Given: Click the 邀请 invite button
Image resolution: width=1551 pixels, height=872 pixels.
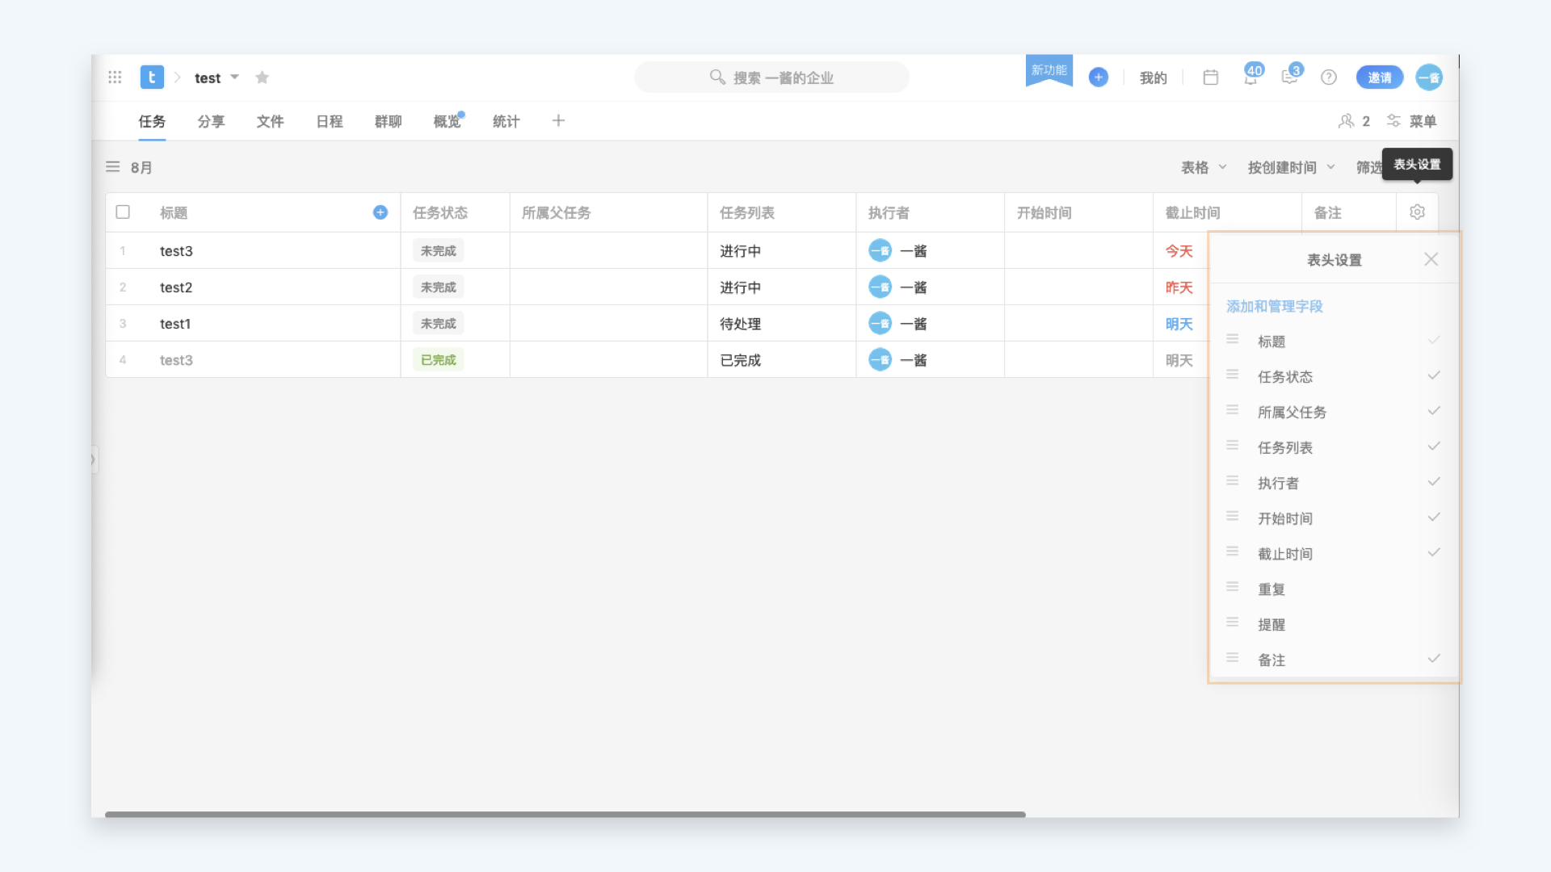Looking at the screenshot, I should [x=1379, y=78].
